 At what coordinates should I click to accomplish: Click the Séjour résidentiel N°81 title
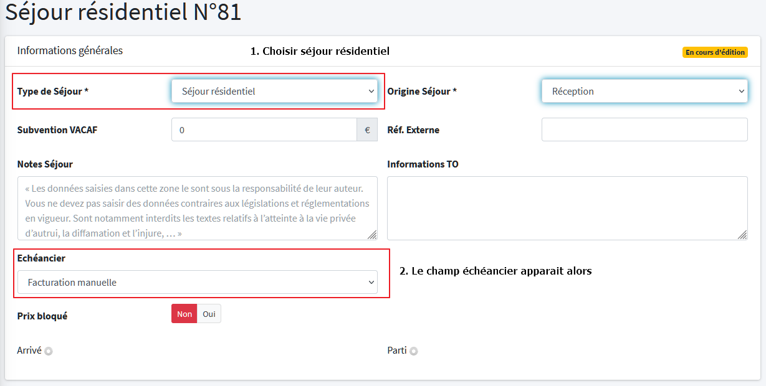[123, 12]
